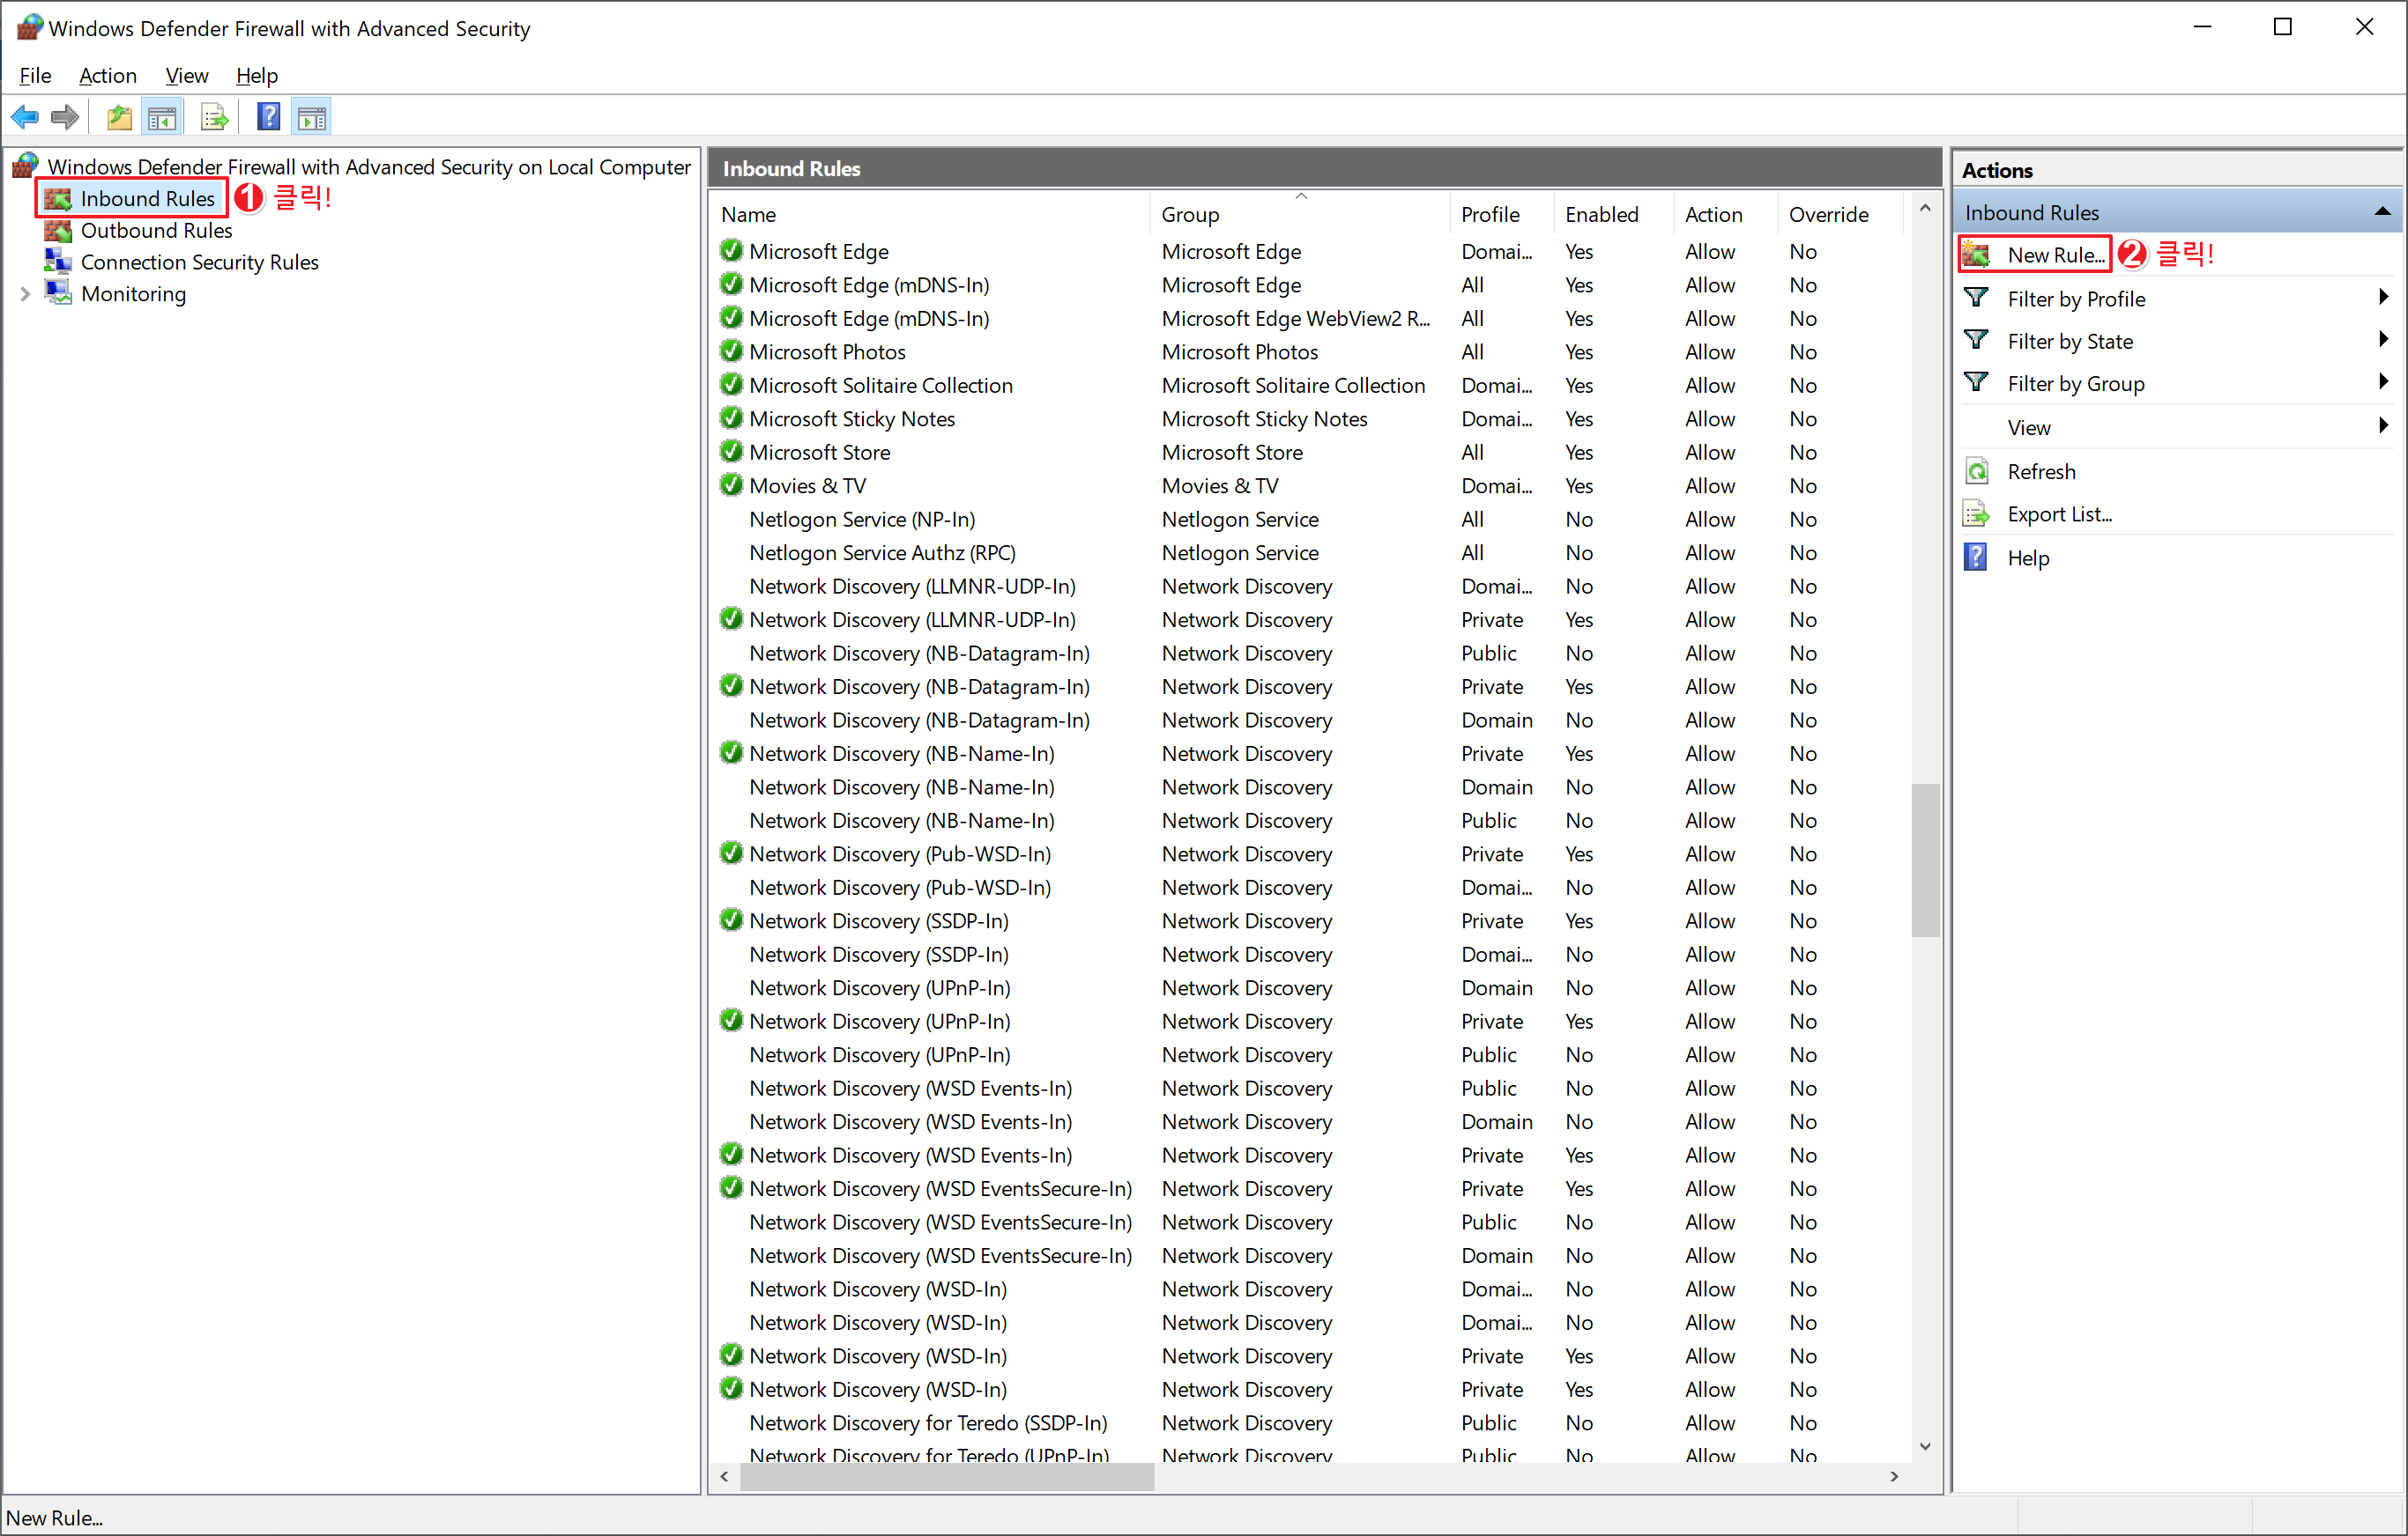Open the View menu in menu bar
Viewport: 2408px width, 1536px height.
click(x=186, y=75)
